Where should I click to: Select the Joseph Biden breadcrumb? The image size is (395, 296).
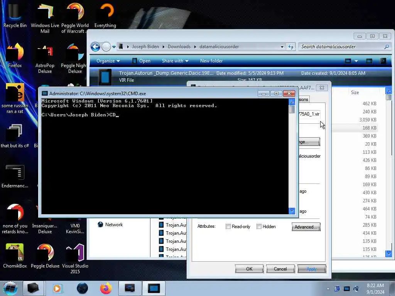coord(145,47)
